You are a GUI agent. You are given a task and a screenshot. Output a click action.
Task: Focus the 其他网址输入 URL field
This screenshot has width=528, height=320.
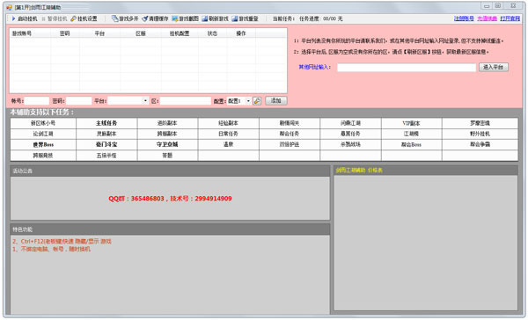point(407,68)
